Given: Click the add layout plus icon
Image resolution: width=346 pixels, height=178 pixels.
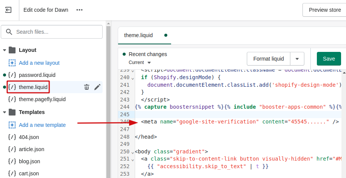Looking at the screenshot, I should point(12,63).
